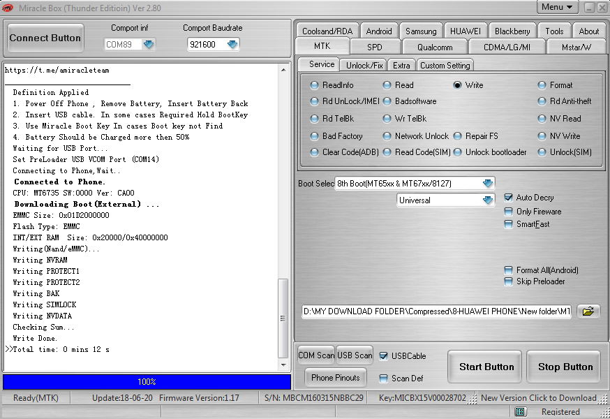
Task: Switch to SPD tab
Action: click(375, 47)
